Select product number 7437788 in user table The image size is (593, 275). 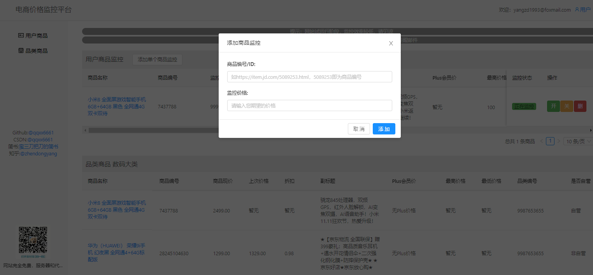(x=168, y=106)
